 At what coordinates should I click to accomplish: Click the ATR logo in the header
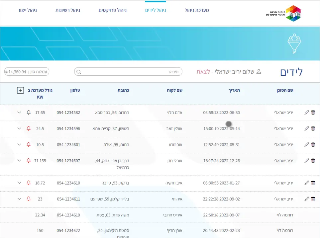[x=284, y=13]
